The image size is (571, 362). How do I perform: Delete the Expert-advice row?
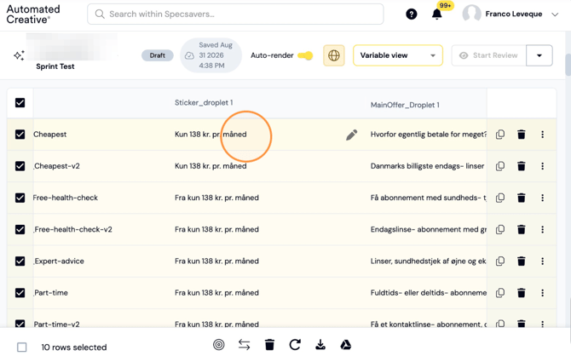point(521,261)
